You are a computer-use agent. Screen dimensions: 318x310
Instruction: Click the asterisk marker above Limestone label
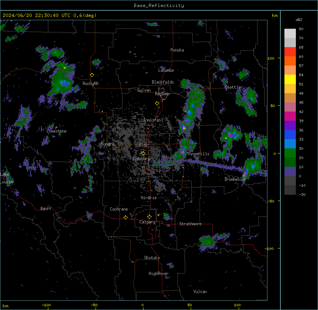coord(56,127)
